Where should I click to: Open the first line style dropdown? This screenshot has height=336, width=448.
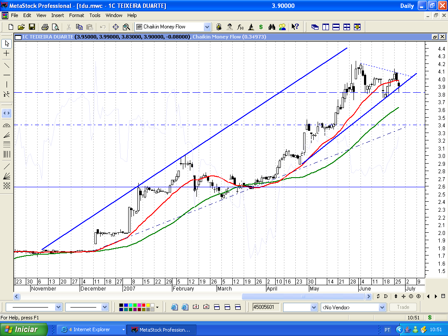coord(59,307)
